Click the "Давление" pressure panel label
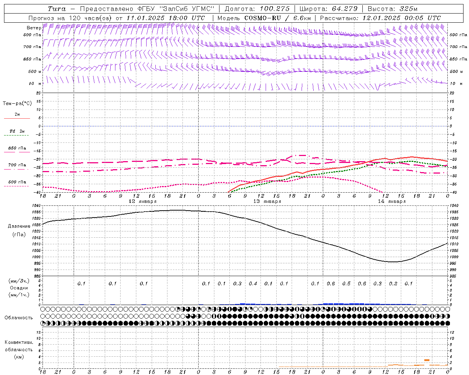469x375 pixels. click(19, 226)
